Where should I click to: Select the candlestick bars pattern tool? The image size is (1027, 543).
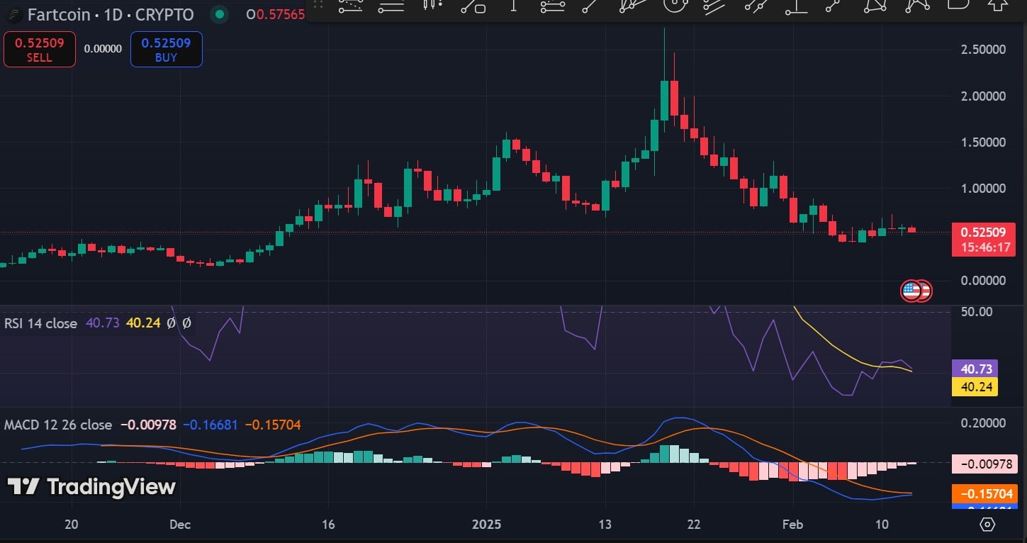(432, 5)
